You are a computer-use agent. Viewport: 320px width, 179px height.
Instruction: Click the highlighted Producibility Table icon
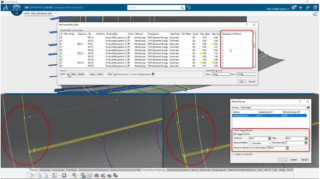click(x=83, y=175)
